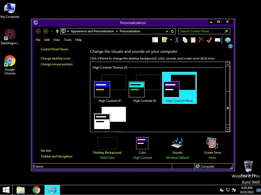Click the themes list scroll down arrow
This screenshot has width=261, height=195.
pos(228,129)
